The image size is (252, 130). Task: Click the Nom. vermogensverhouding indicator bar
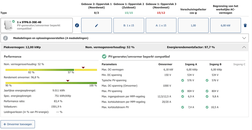point(51,70)
